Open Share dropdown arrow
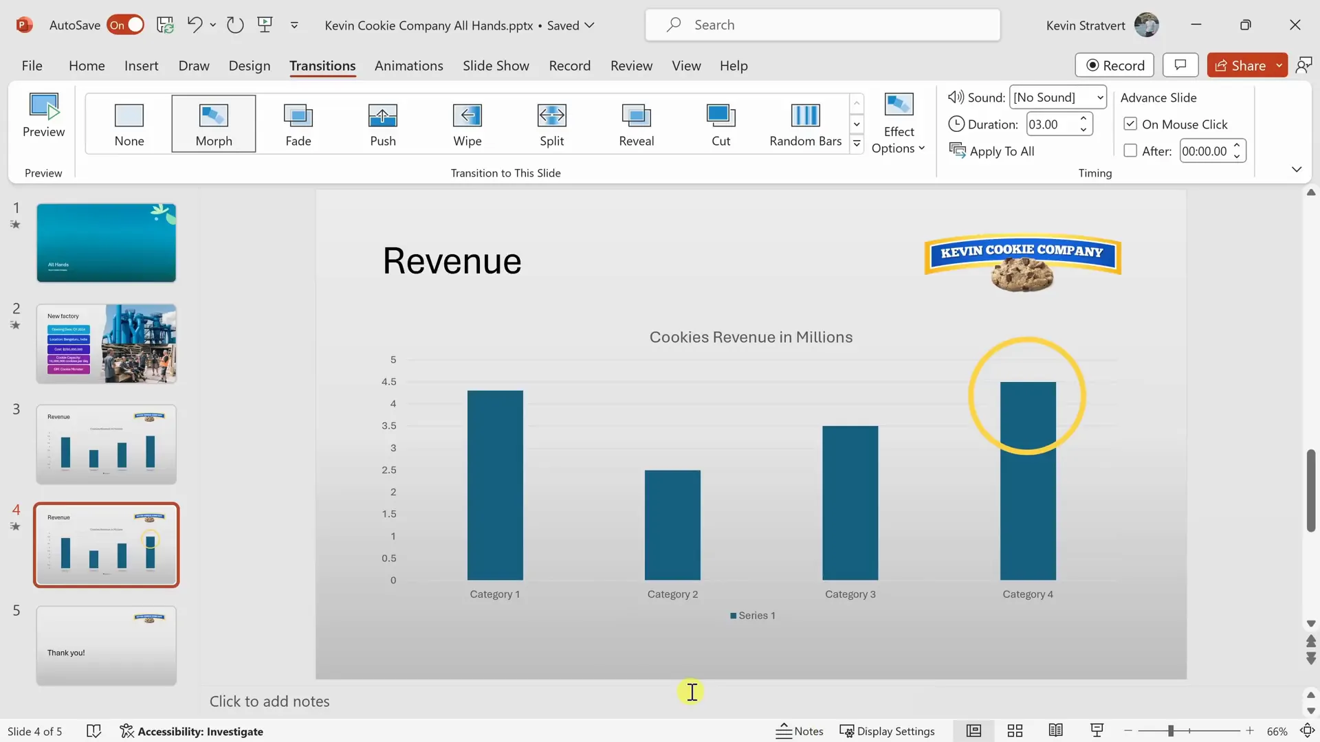The image size is (1320, 742). coord(1279,65)
